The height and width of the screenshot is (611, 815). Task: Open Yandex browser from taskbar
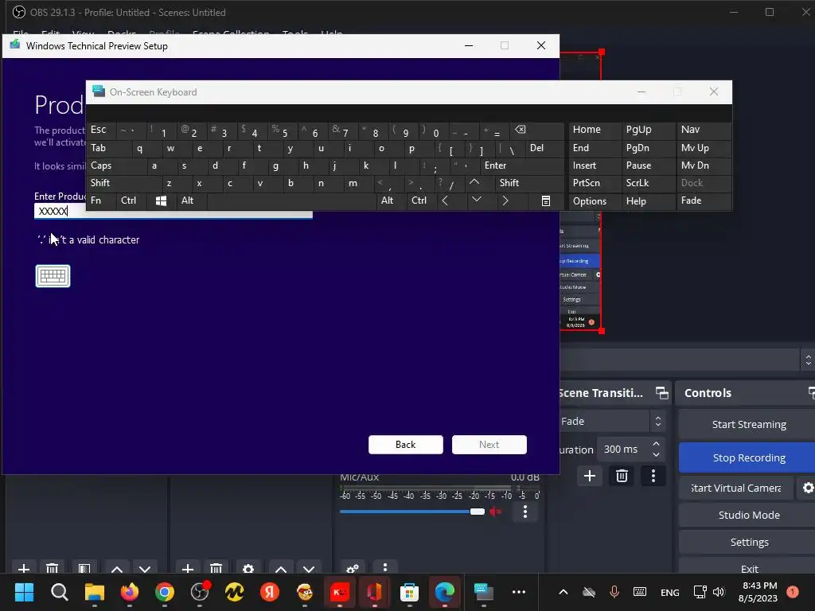click(x=269, y=592)
